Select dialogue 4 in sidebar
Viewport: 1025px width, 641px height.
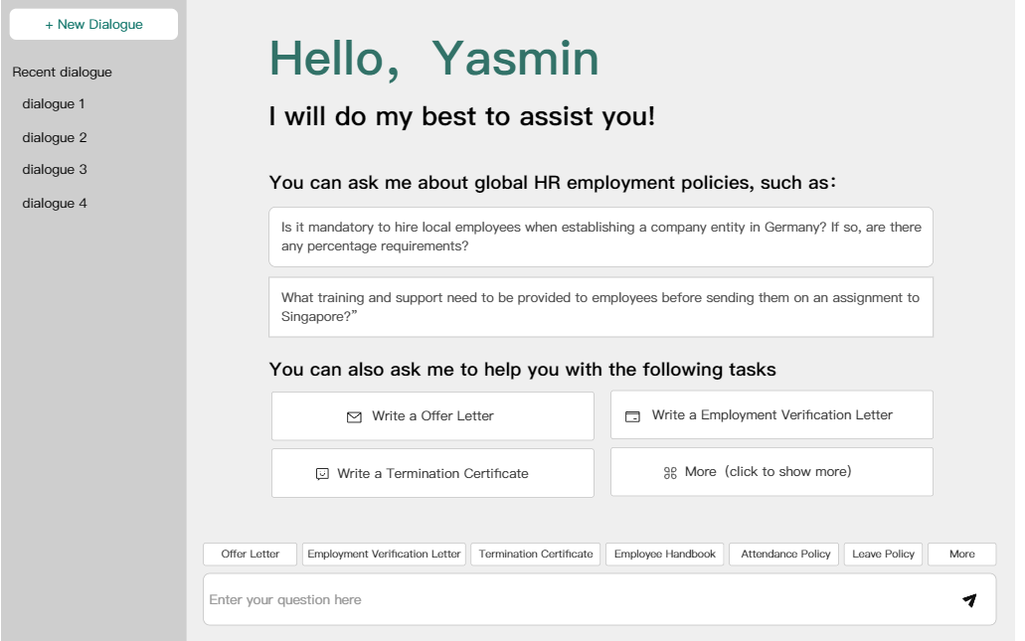point(55,204)
